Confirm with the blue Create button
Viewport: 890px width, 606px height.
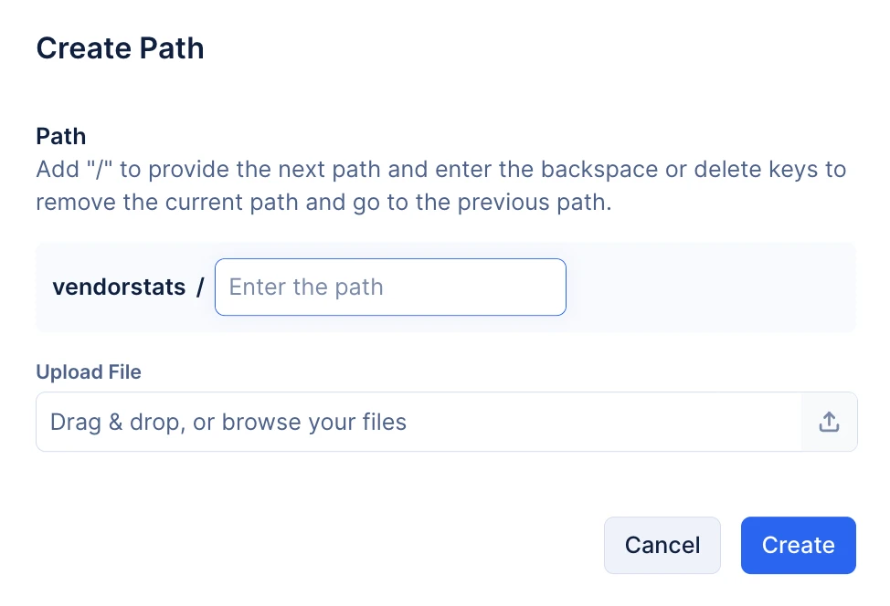click(798, 546)
